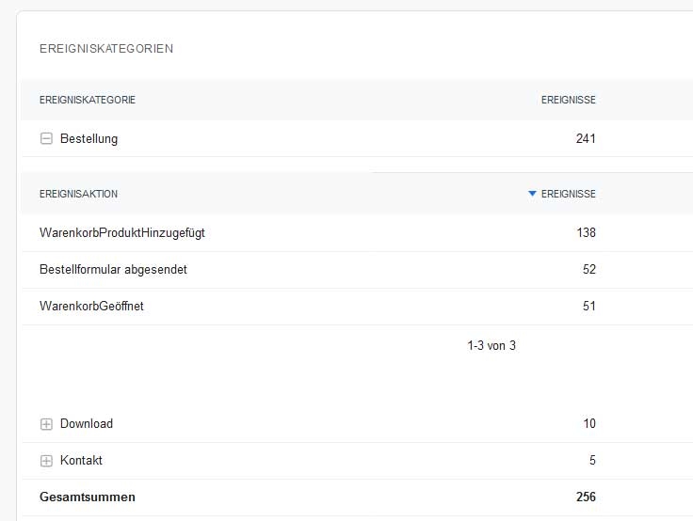Click the Ereigniskategorien panel title
Screen dimensions: 693x521
click(x=105, y=49)
